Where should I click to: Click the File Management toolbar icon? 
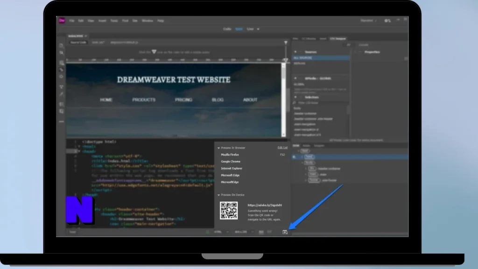click(61, 53)
